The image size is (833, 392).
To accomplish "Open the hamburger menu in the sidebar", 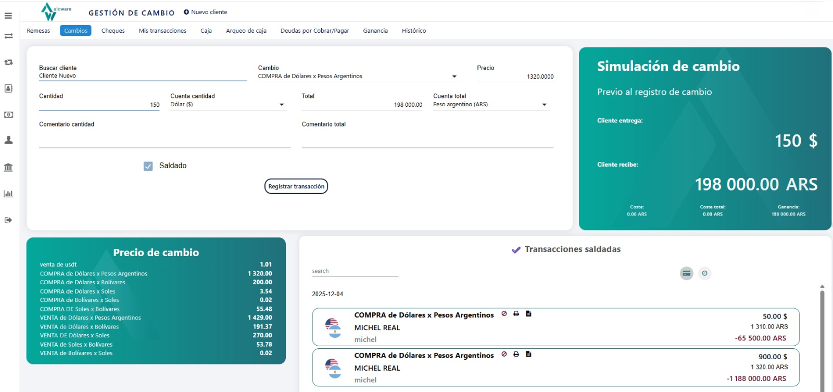I will [8, 16].
